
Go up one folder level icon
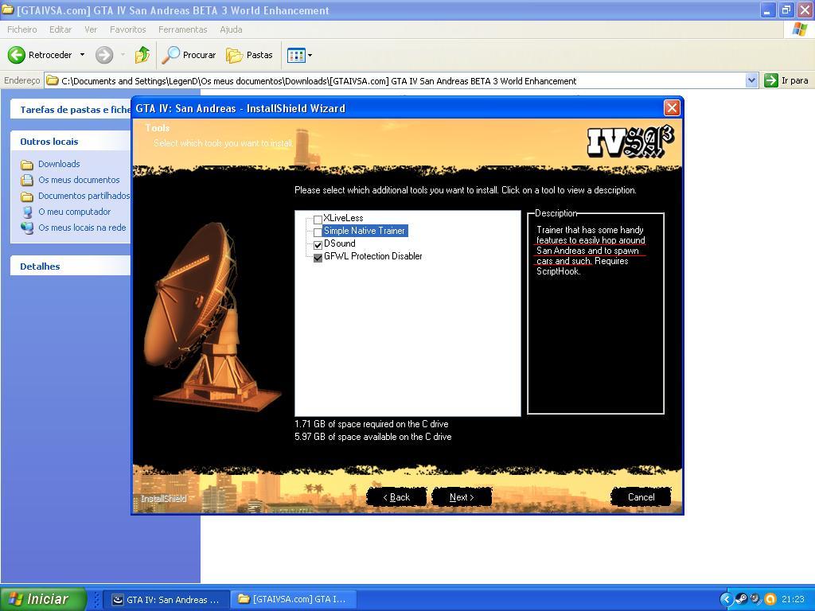[x=142, y=55]
